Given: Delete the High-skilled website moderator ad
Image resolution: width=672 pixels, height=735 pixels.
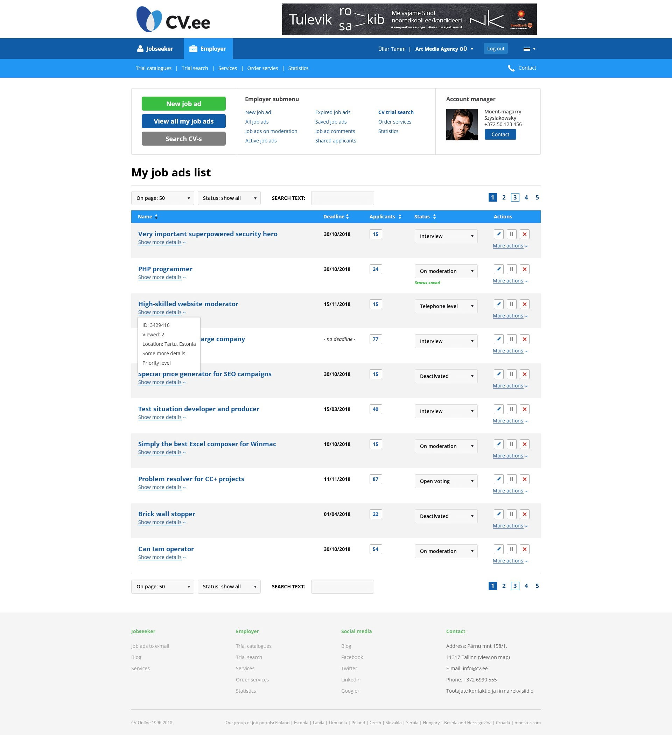Looking at the screenshot, I should pyautogui.click(x=524, y=304).
